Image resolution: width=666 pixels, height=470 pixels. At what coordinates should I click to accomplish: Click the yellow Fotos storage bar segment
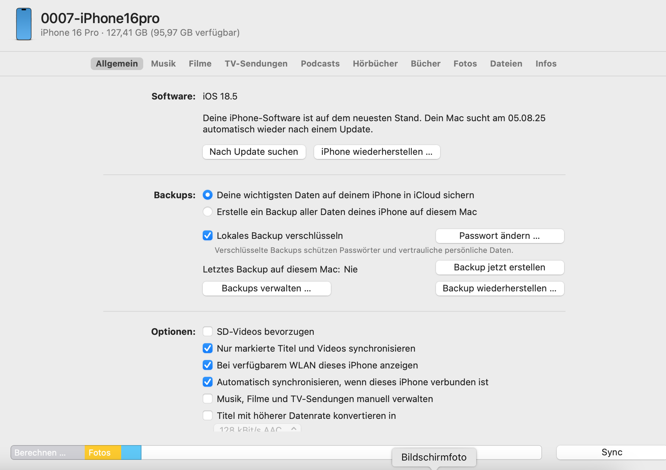pyautogui.click(x=103, y=452)
